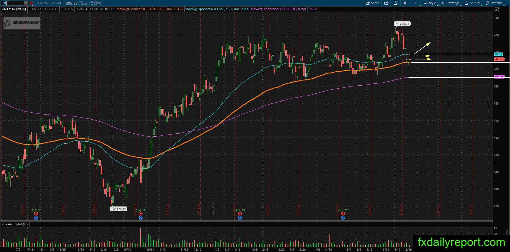Click the arrows icon beside volume axis
Viewport: 510px width, 252px height.
point(507,232)
